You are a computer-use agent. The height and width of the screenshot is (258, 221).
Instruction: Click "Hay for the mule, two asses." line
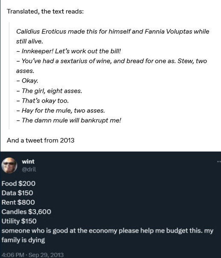(x=61, y=110)
